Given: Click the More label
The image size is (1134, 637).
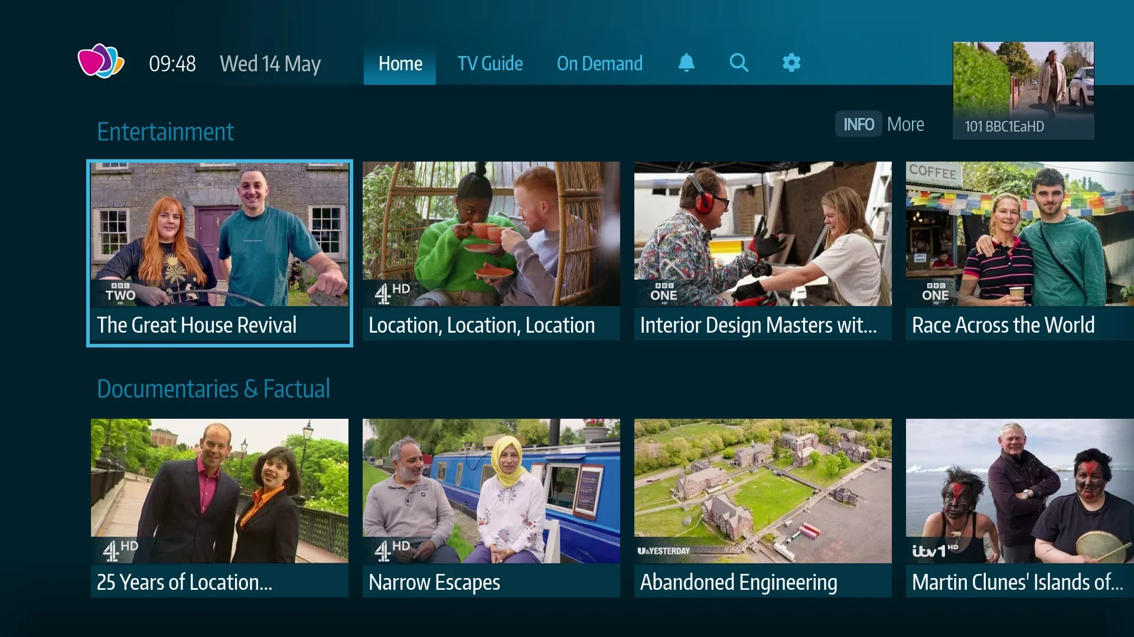Looking at the screenshot, I should (905, 124).
